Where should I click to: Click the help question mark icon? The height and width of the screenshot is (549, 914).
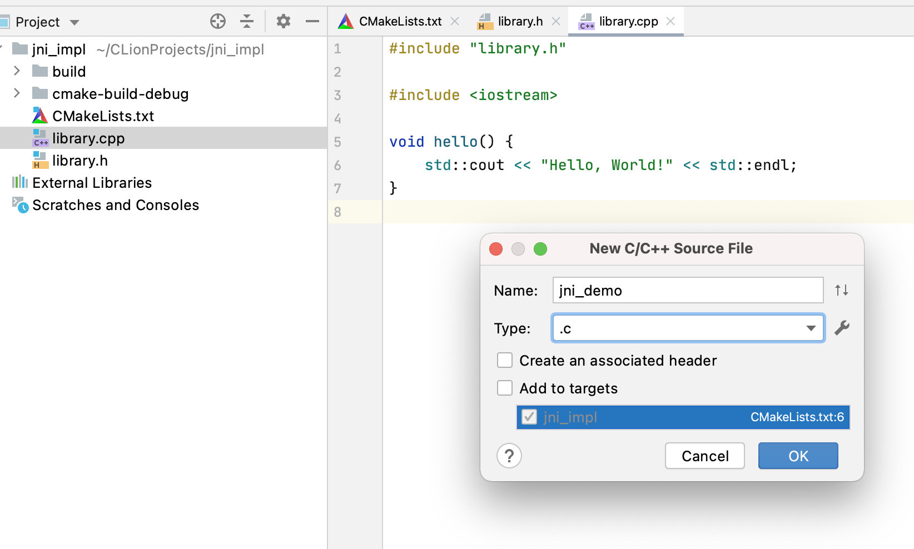pyautogui.click(x=509, y=456)
